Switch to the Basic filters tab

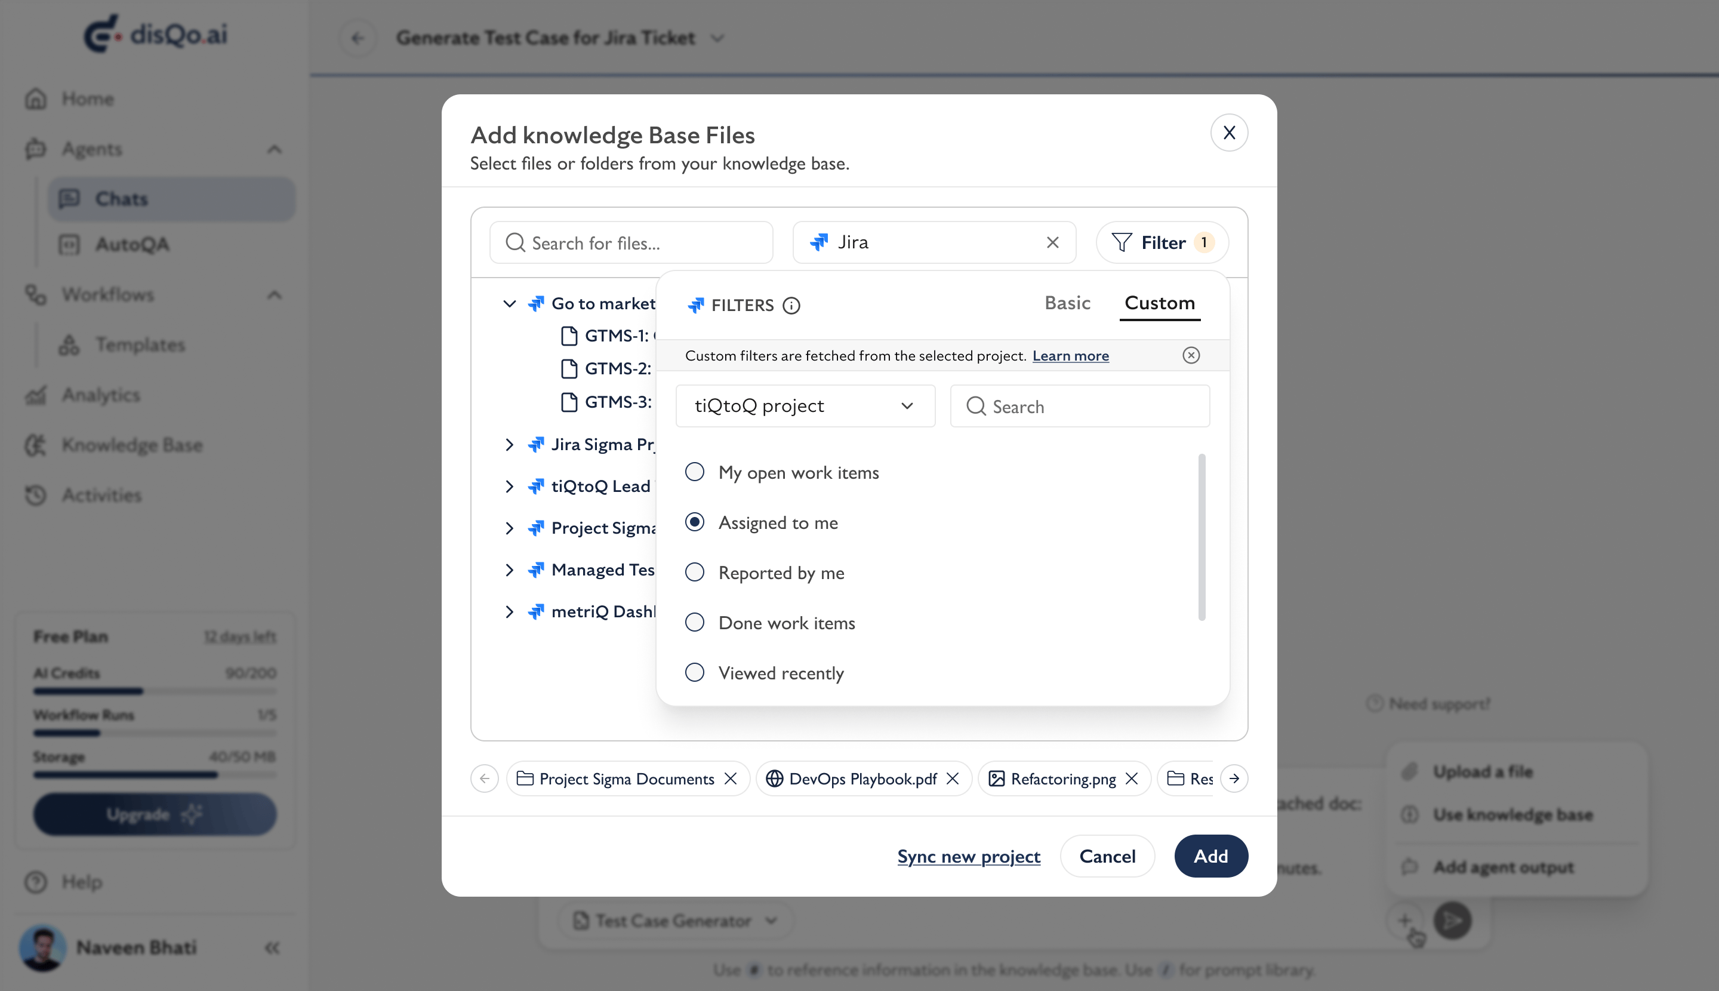coord(1067,303)
